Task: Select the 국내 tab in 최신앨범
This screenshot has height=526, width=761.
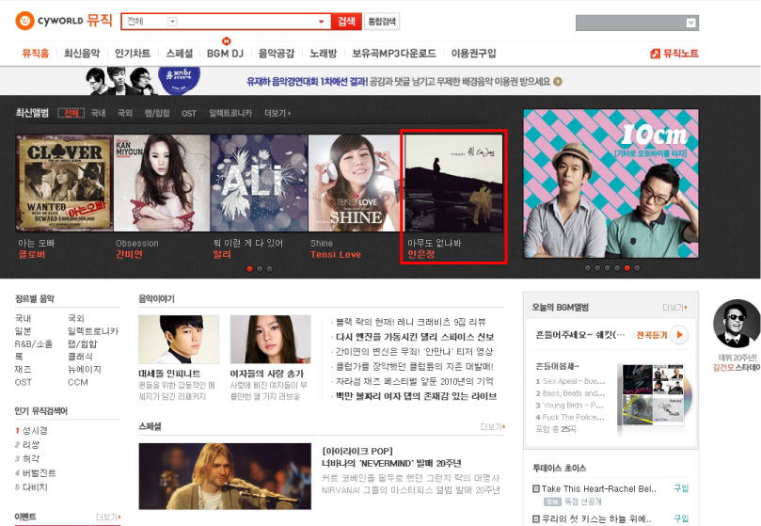Action: coord(98,113)
